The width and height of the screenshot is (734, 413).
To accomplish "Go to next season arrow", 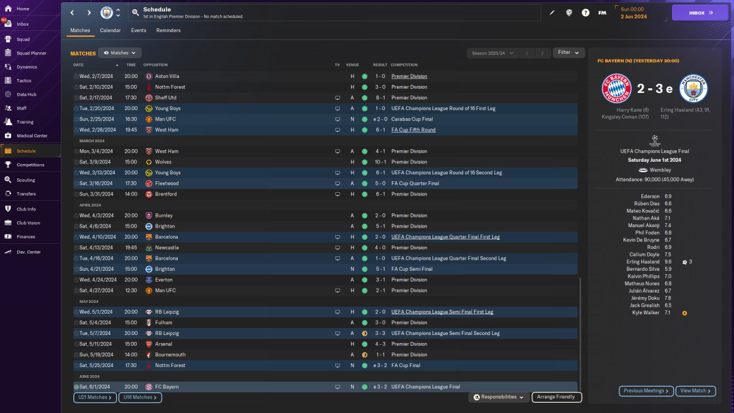I will tap(542, 53).
